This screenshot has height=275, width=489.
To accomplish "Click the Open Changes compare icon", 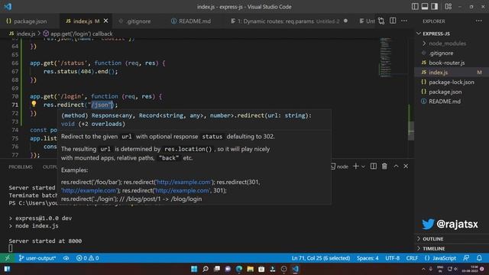I will [x=381, y=21].
